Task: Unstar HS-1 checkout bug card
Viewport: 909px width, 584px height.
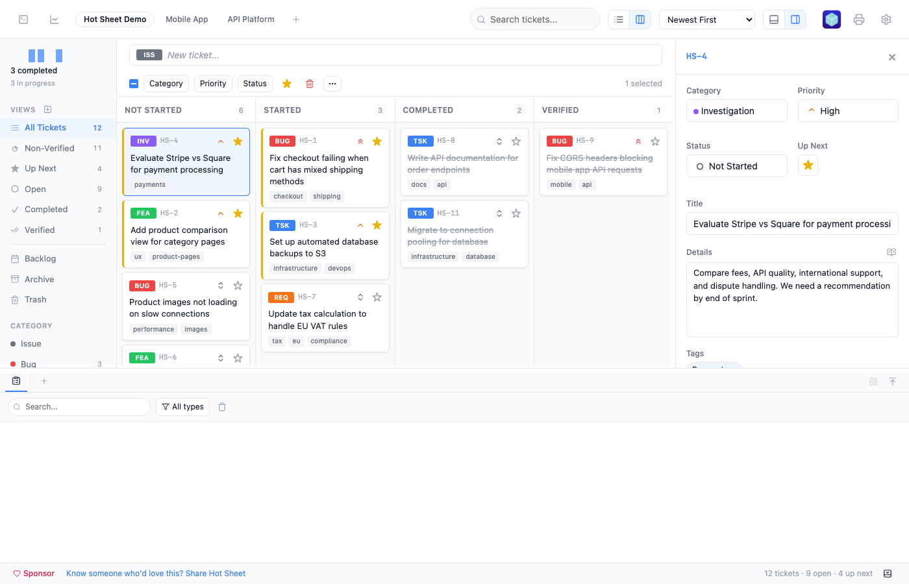Action: pyautogui.click(x=377, y=141)
